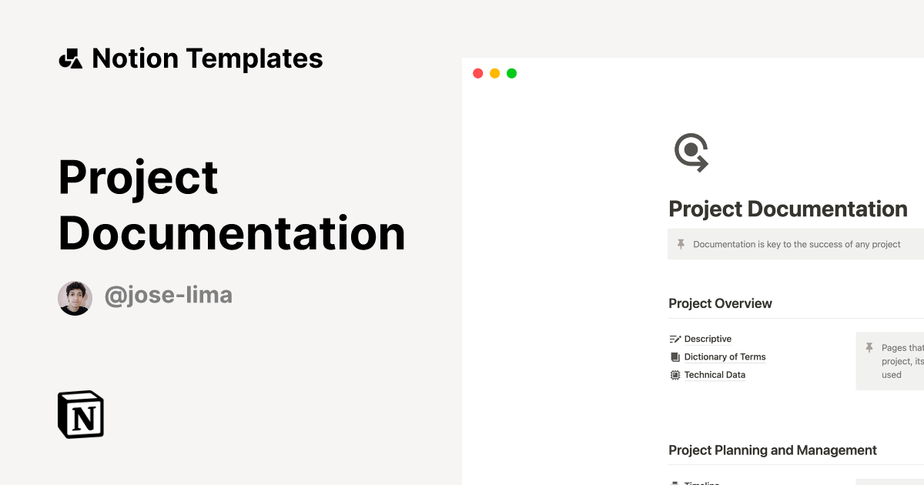The width and height of the screenshot is (924, 485).
Task: Click the Notion Templates logo icon
Action: [x=70, y=58]
